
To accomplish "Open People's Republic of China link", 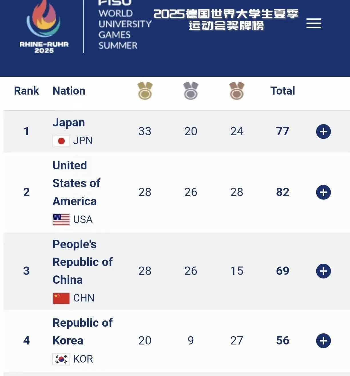I will click(x=82, y=262).
